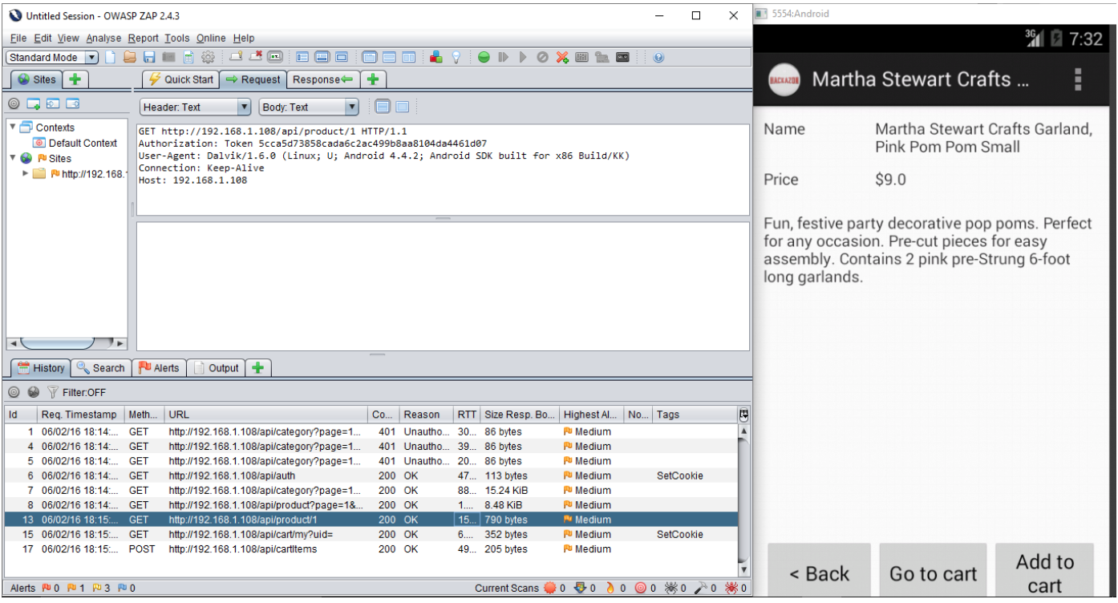The width and height of the screenshot is (1118, 603).
Task: Open the Report menu
Action: click(x=144, y=38)
